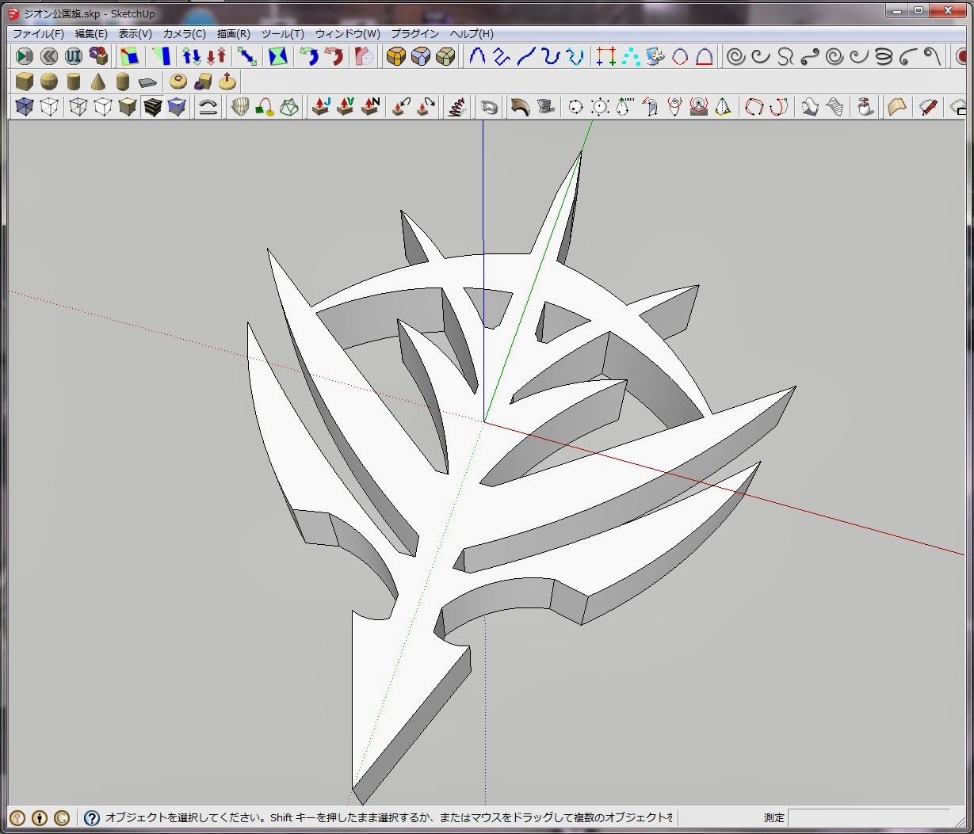
Task: Open the 描画(R) menu
Action: pyautogui.click(x=233, y=34)
